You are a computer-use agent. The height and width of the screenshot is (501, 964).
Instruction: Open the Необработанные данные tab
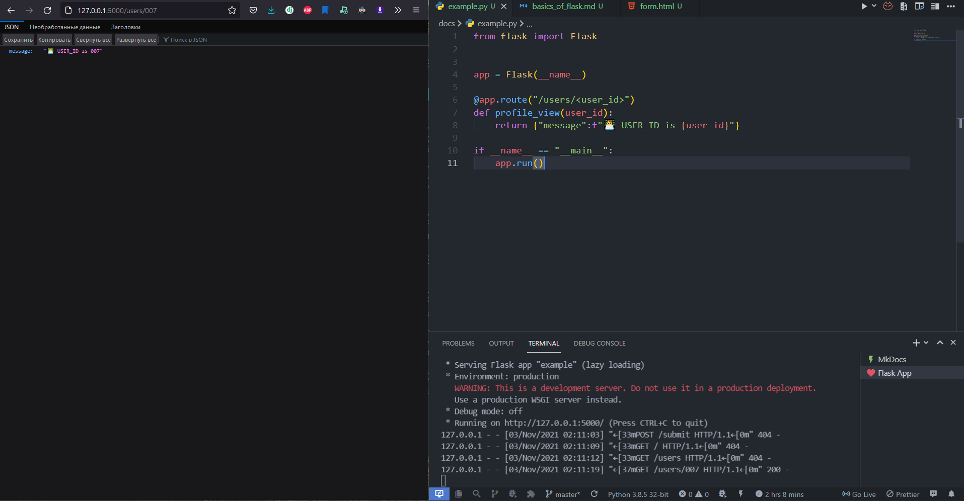(65, 27)
